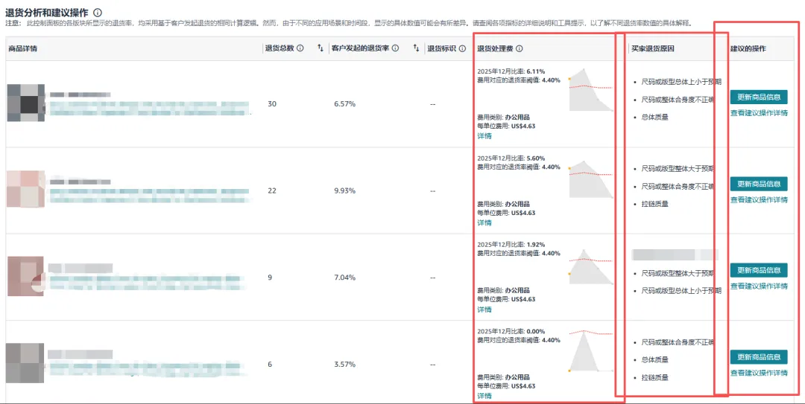Screen dimensions: 805x404
Task: Click 2025年12月比率: 5.60% text
Action: [511, 158]
